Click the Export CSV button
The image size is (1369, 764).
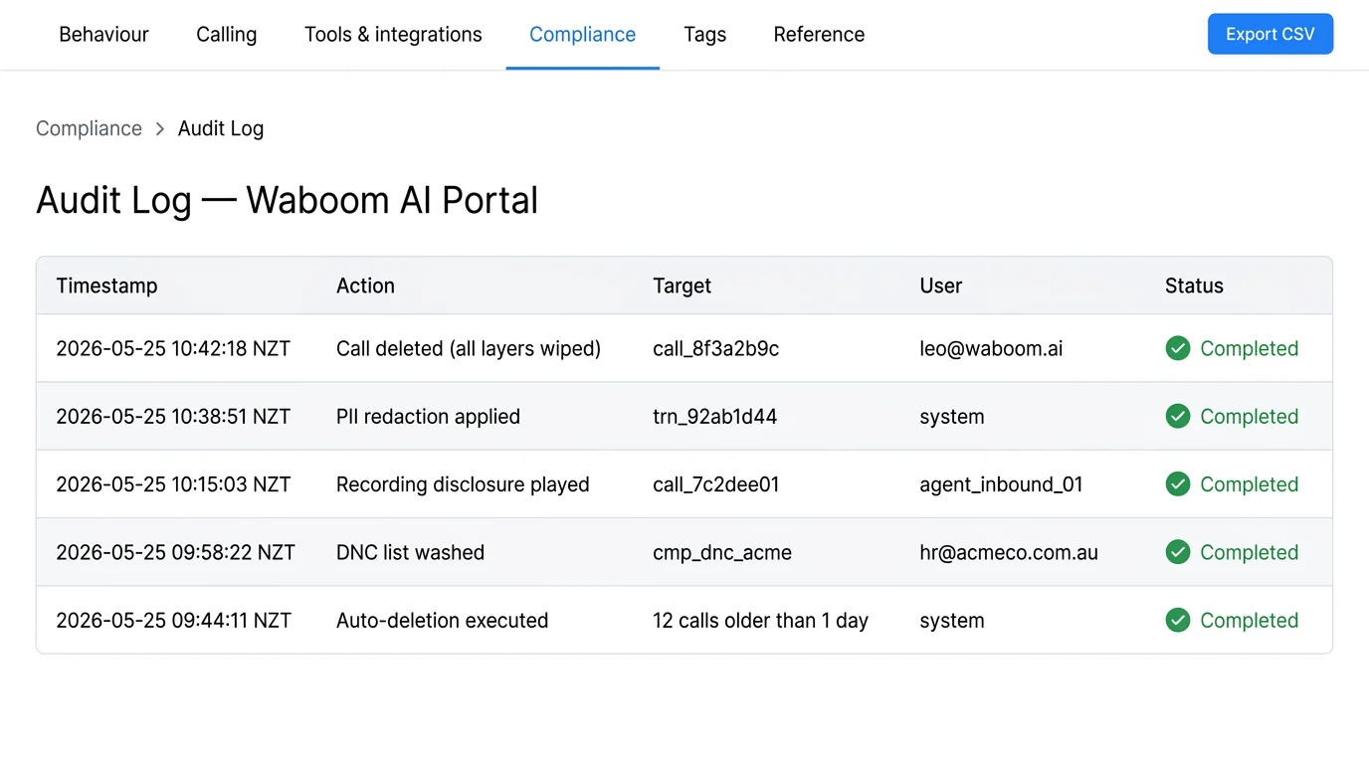(x=1271, y=34)
